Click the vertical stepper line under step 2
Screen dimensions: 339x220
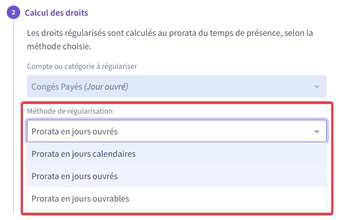pos(13,118)
